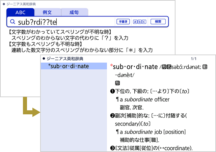Viewport: 216px width, 152px height.
Task: Click the 名 noun icon in pronunciation line
Action: coord(169,67)
